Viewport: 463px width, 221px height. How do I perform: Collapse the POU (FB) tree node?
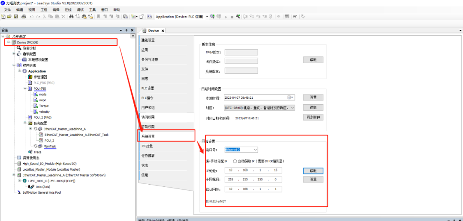[x=25, y=88]
